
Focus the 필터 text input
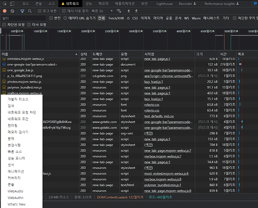point(23,18)
